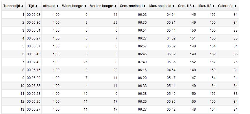This screenshot has height=114, width=250.
Task: Sort Calorieën column via its arrows
Action: pos(236,6)
